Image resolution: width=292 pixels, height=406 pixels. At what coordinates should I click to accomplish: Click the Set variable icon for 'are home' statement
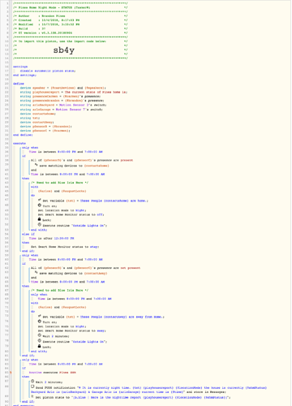pos(40,200)
